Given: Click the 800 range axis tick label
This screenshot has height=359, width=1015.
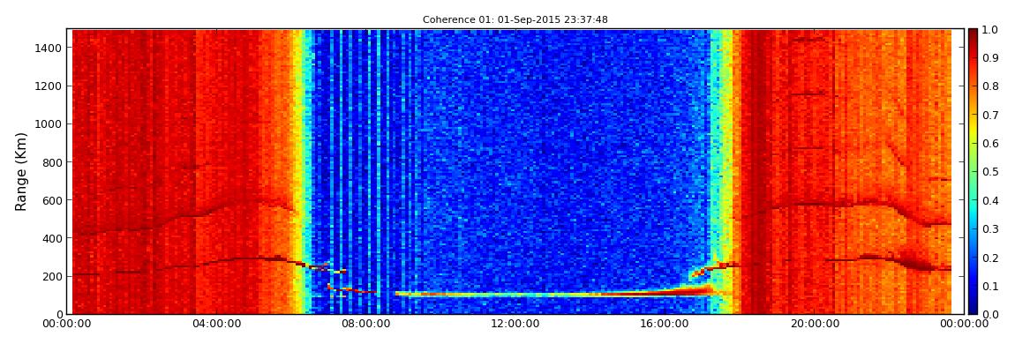Looking at the screenshot, I should (53, 162).
